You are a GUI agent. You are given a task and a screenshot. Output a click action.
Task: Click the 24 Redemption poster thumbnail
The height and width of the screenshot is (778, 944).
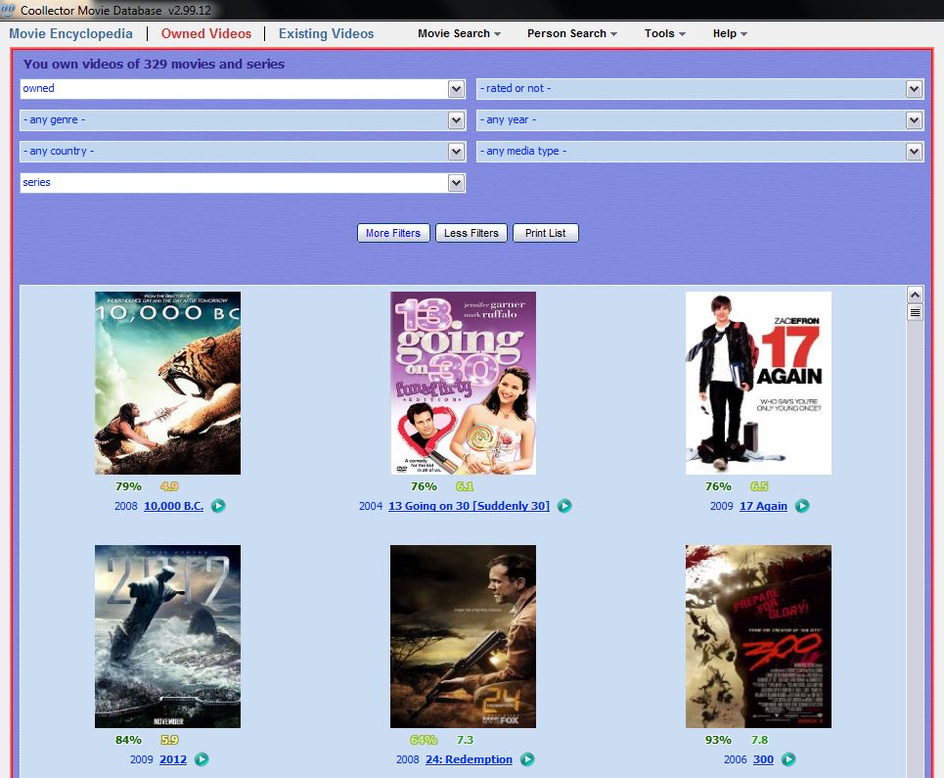click(x=463, y=636)
